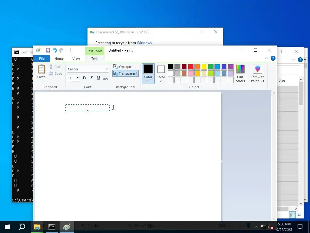The width and height of the screenshot is (310, 233).
Task: Select Color 1 foreground button
Action: [x=148, y=73]
